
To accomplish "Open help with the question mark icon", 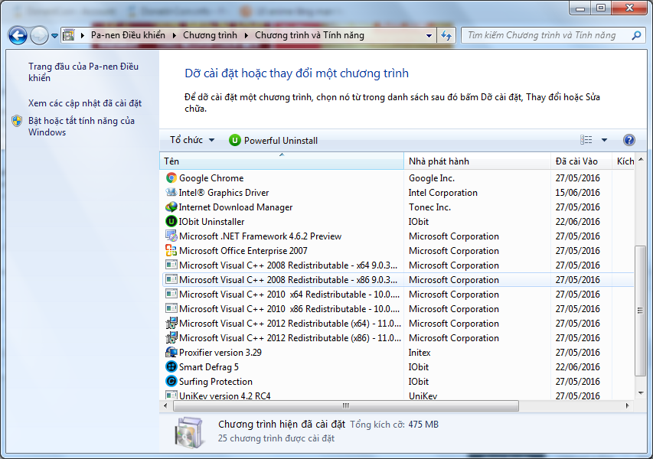I will click(x=629, y=140).
